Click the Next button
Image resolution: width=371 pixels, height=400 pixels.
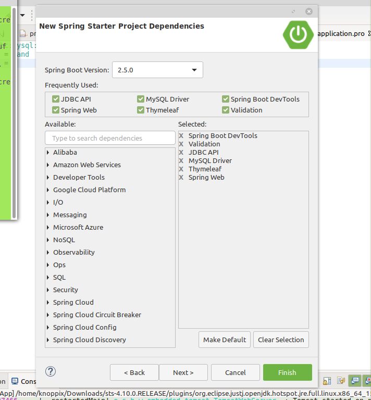tap(183, 372)
